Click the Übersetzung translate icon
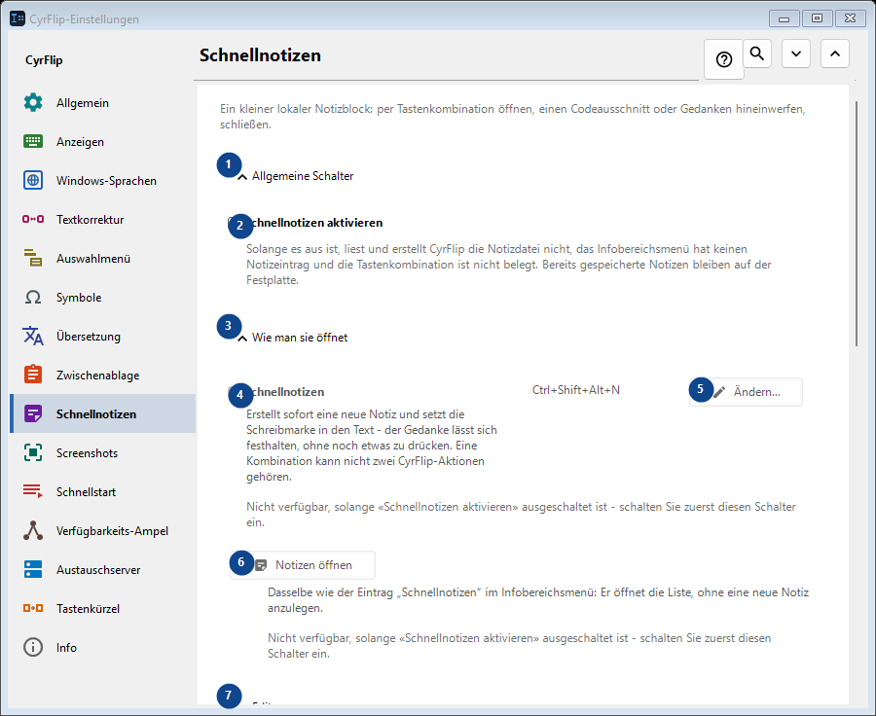Image resolution: width=876 pixels, height=716 pixels. tap(33, 336)
